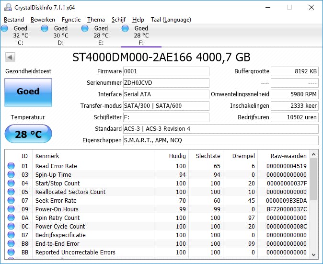The height and width of the screenshot is (264, 323).
Task: Select drive D: status orb
Action: (x=45, y=29)
